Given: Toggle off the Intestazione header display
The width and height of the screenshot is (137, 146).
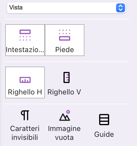Looking at the screenshot, I should [x=25, y=40].
